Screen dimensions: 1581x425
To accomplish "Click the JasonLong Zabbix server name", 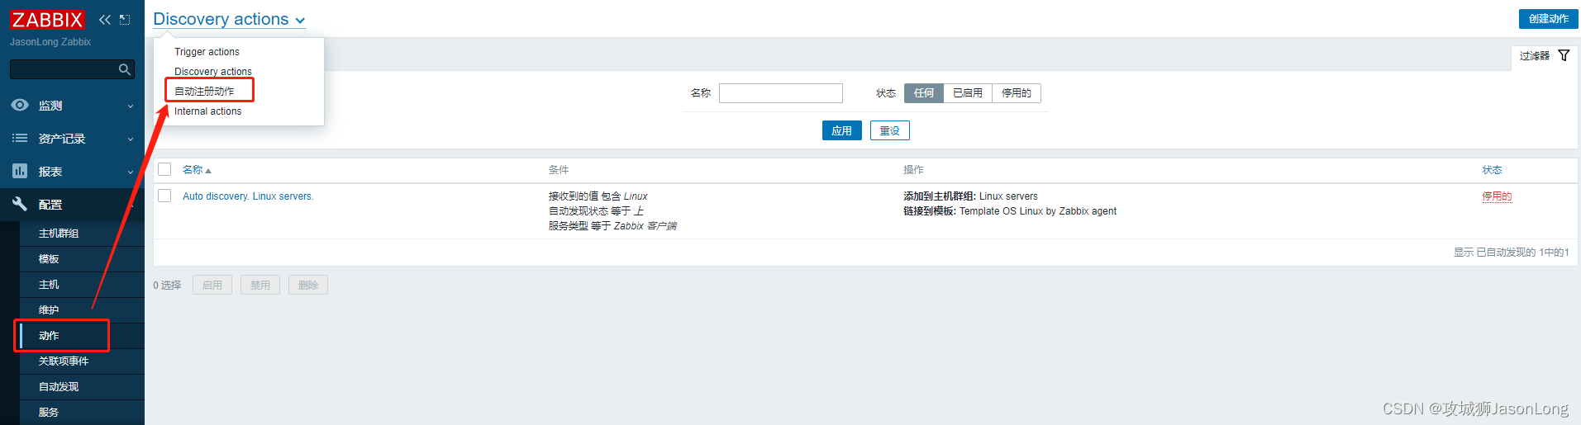I will point(50,42).
